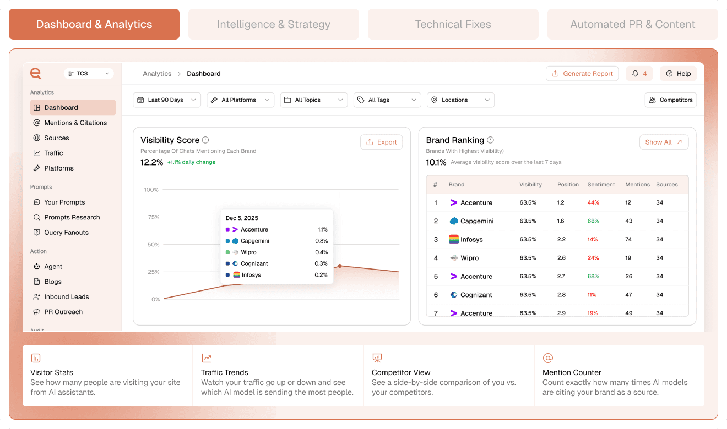Click the Competitors button
This screenshot has width=727, height=429.
click(x=671, y=100)
